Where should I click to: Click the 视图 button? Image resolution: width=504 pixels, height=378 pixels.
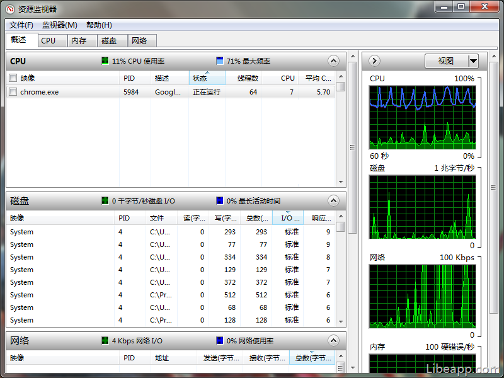click(x=447, y=60)
